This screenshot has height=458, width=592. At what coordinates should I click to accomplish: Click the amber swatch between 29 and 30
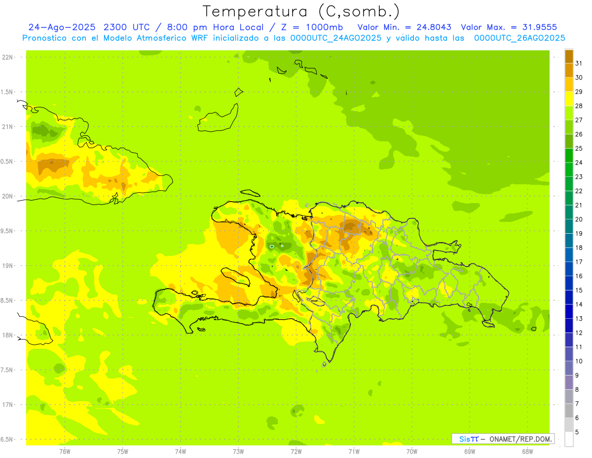[x=569, y=84]
